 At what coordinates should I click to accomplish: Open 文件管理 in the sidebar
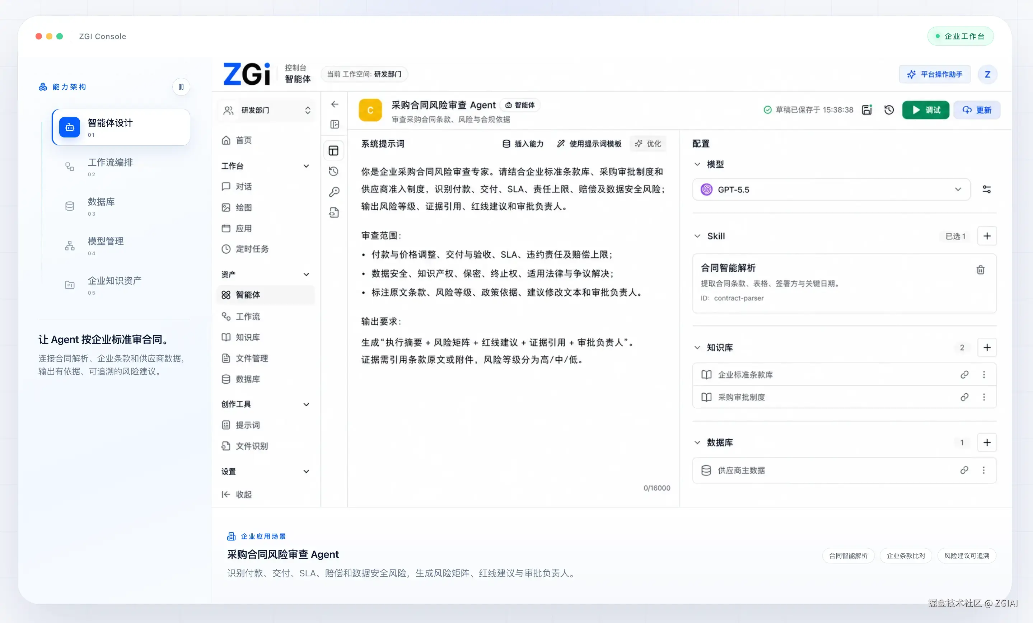[266, 359]
